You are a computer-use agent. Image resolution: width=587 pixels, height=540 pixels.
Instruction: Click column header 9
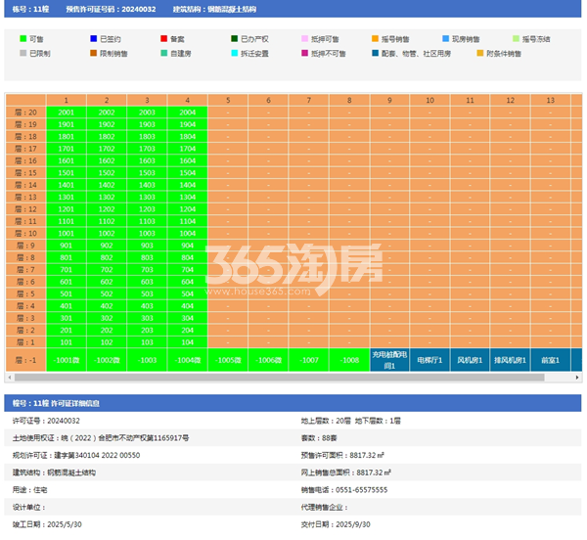point(389,101)
